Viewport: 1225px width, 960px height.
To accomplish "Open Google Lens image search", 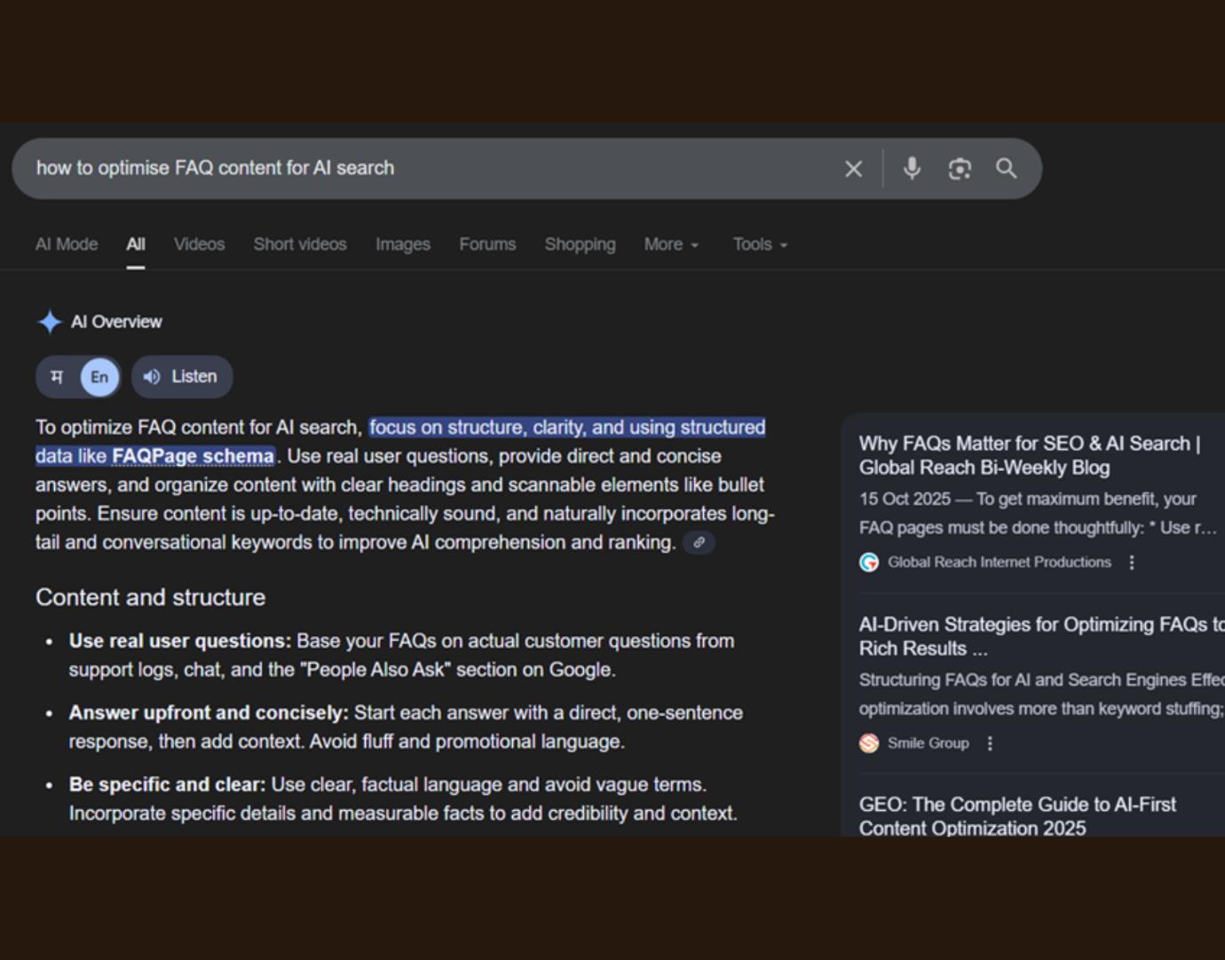I will [x=960, y=168].
